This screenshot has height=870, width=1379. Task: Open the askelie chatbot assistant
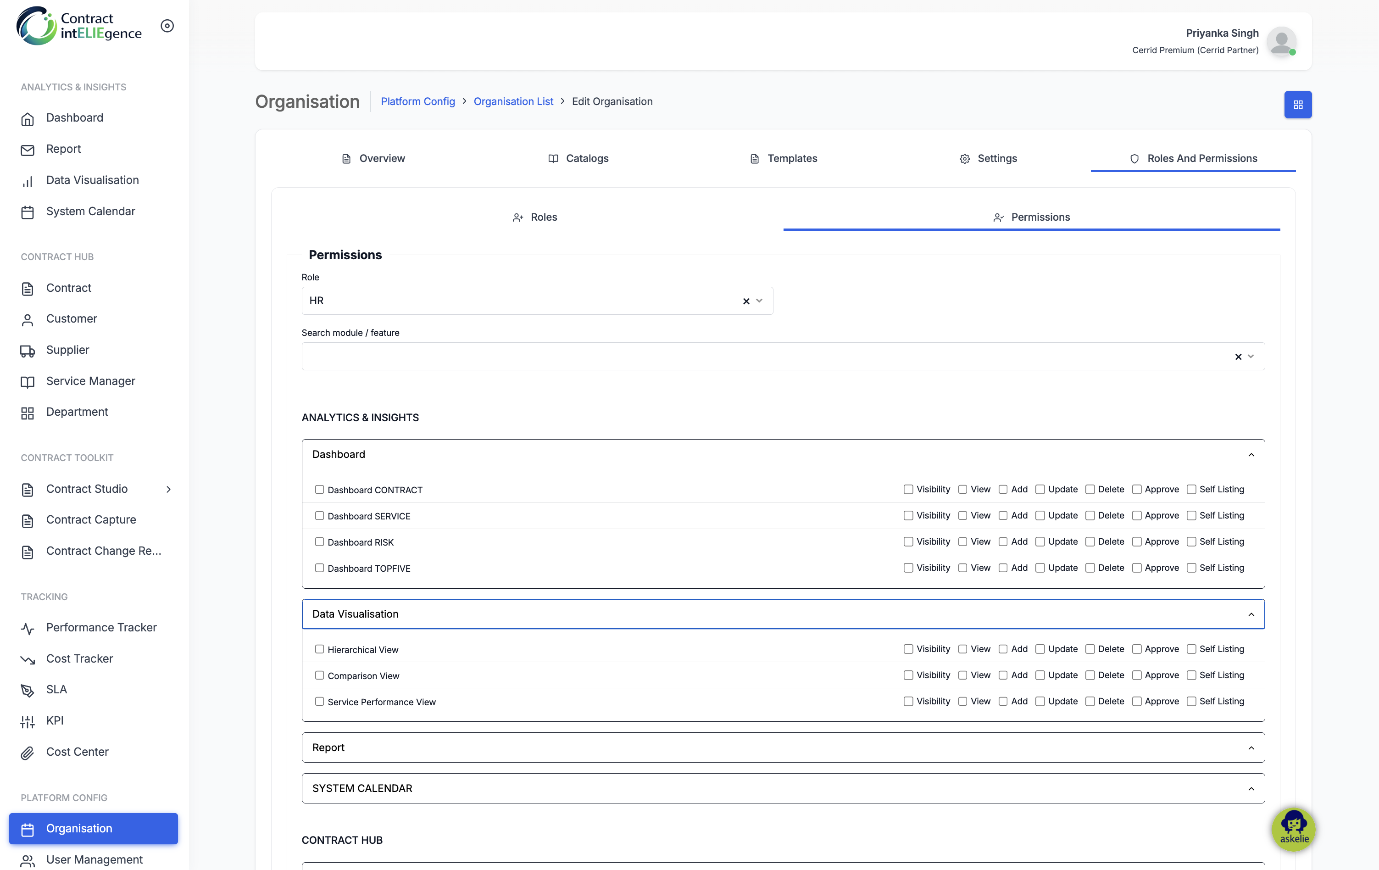tap(1294, 829)
